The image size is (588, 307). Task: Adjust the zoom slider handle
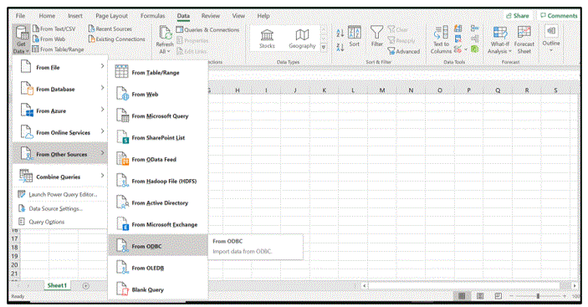point(538,296)
